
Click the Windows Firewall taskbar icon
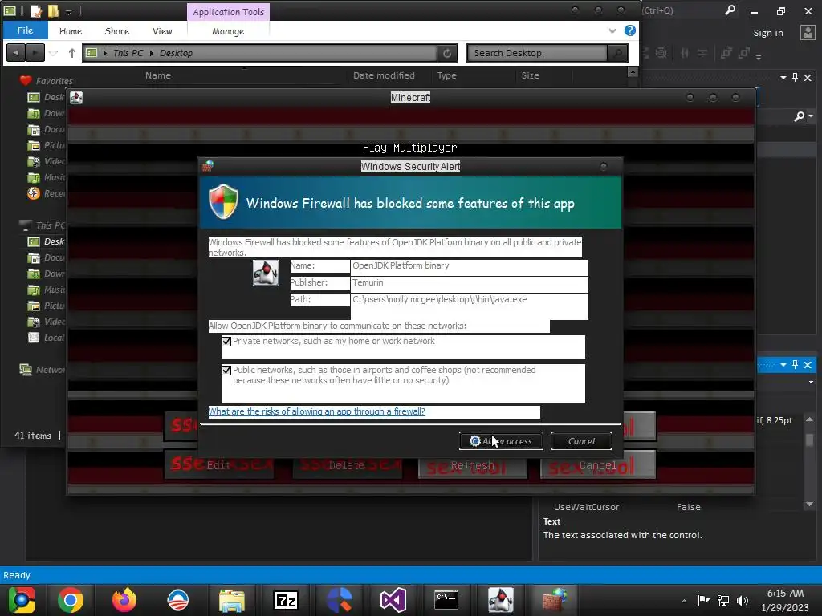[555, 600]
